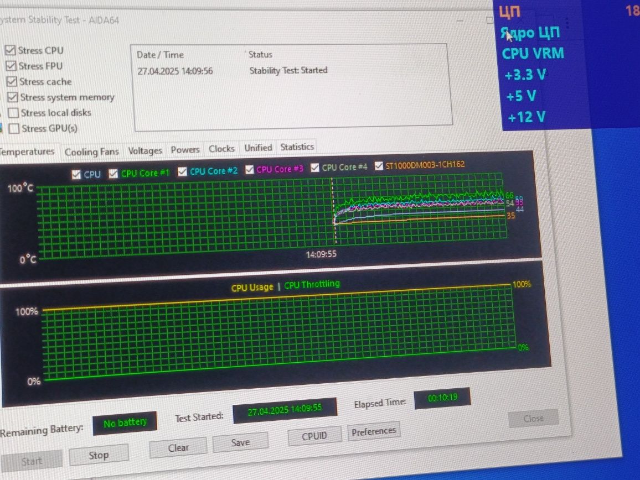Switch to the Powers tab
Screen dimensions: 640x480
click(x=185, y=150)
